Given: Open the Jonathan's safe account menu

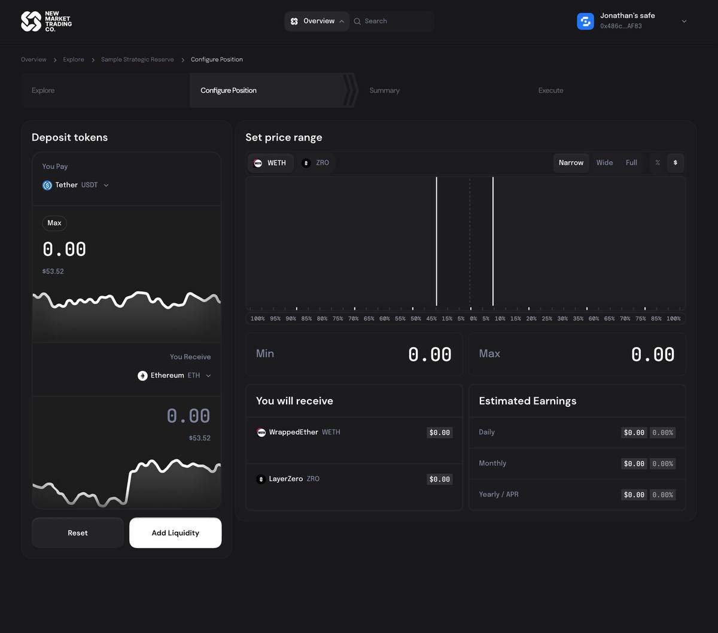Looking at the screenshot, I should [684, 21].
